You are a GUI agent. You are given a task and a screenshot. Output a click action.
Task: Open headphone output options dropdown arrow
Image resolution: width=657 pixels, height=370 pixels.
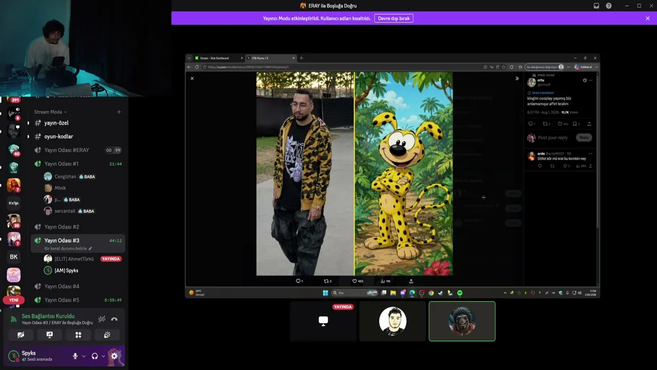click(103, 356)
